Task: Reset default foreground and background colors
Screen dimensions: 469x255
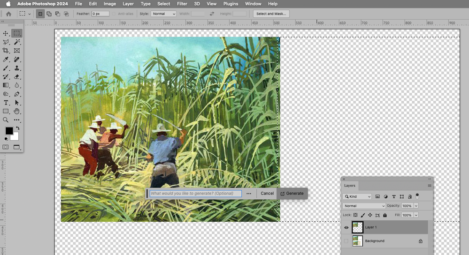Action: 6,139
